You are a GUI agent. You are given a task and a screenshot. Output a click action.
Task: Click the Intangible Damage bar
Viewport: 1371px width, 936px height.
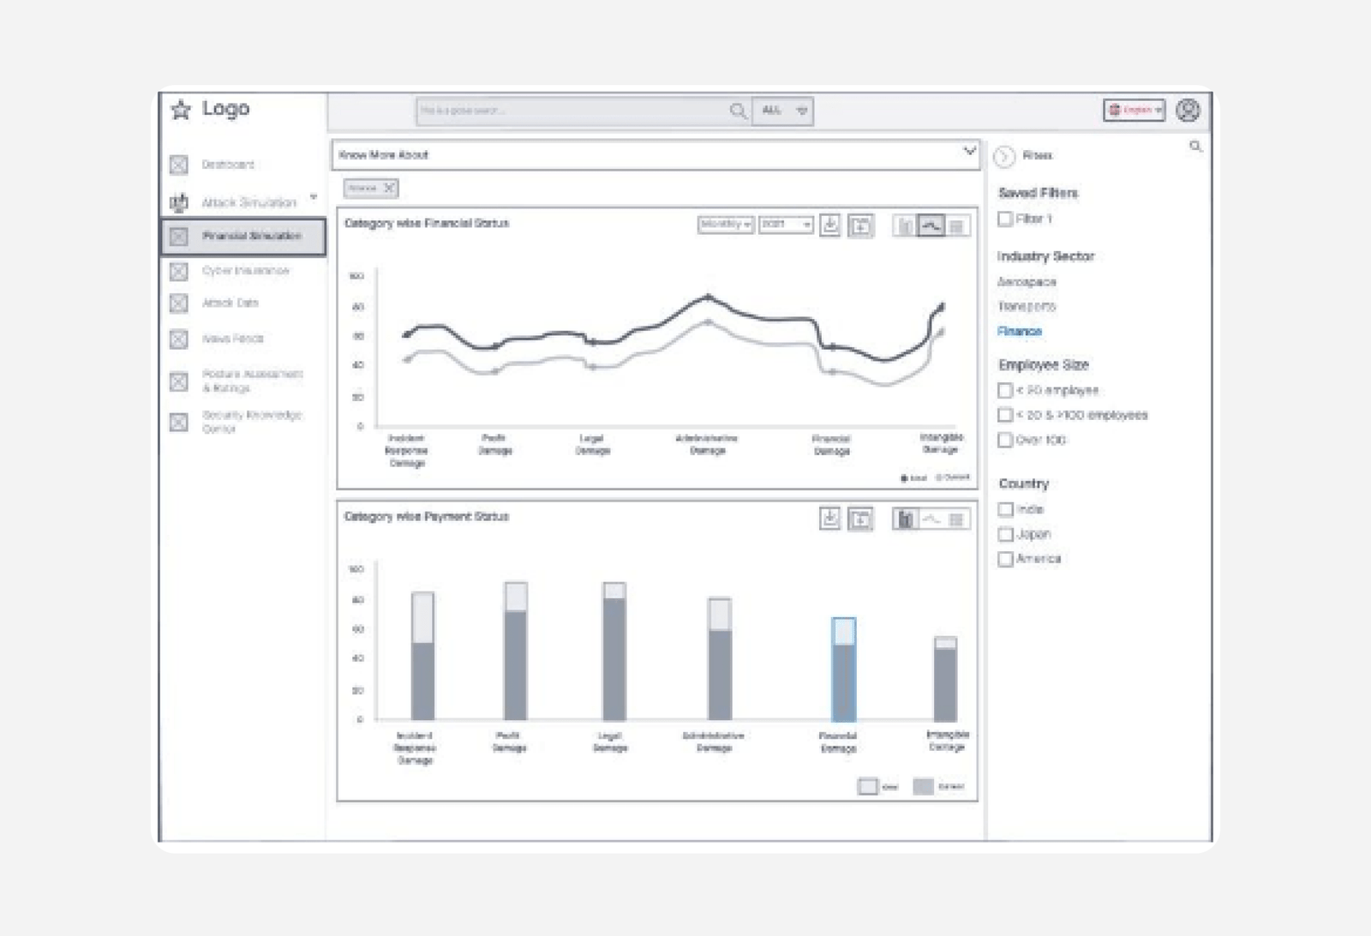pos(945,679)
